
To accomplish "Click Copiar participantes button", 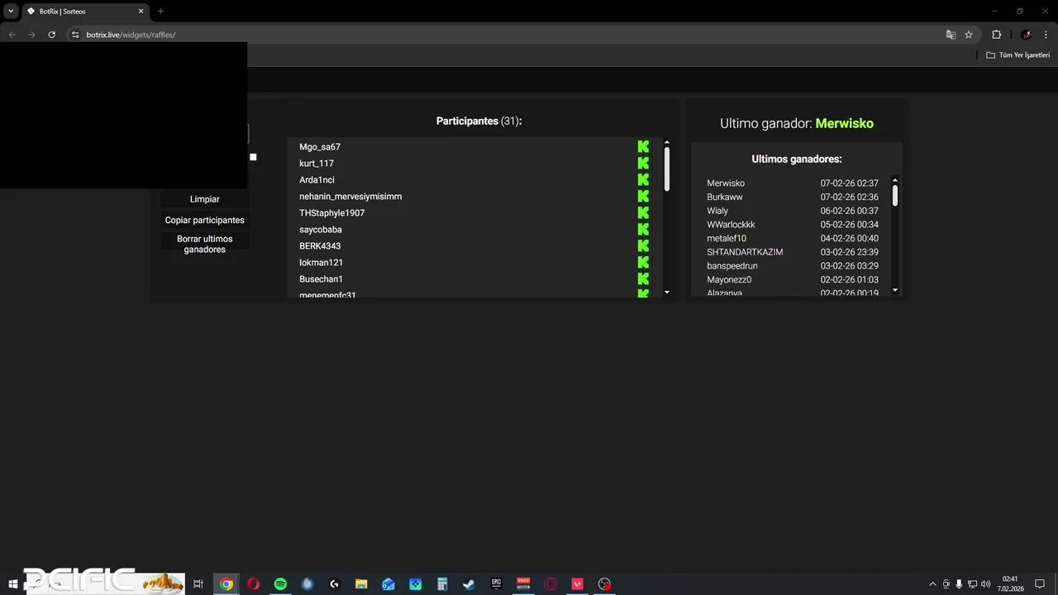I will pyautogui.click(x=205, y=221).
